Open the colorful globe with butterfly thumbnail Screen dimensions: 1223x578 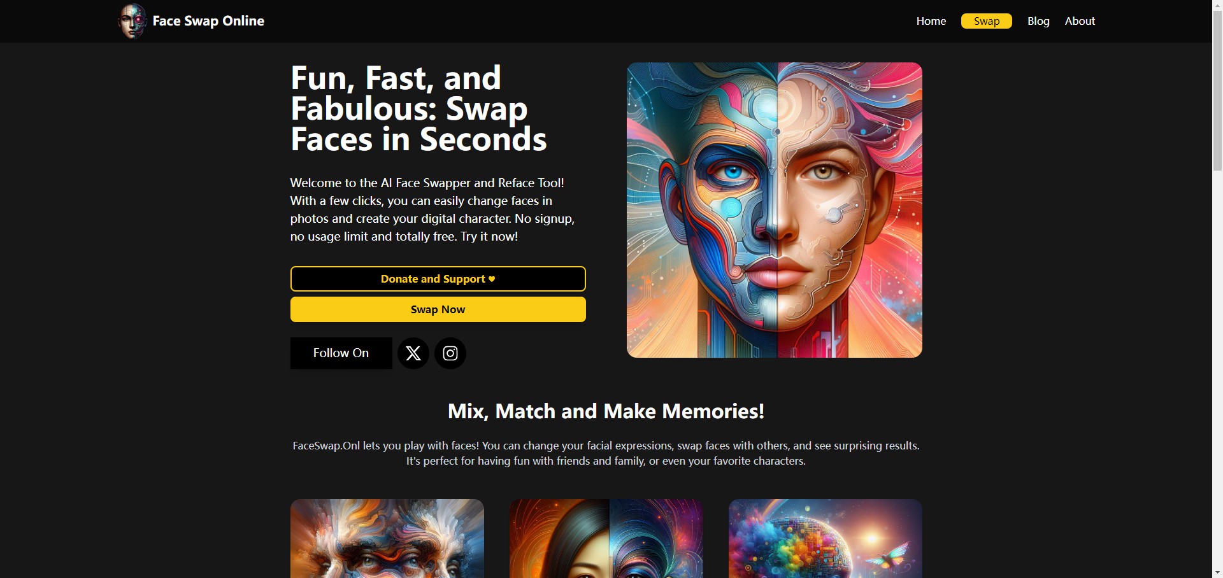pos(826,539)
